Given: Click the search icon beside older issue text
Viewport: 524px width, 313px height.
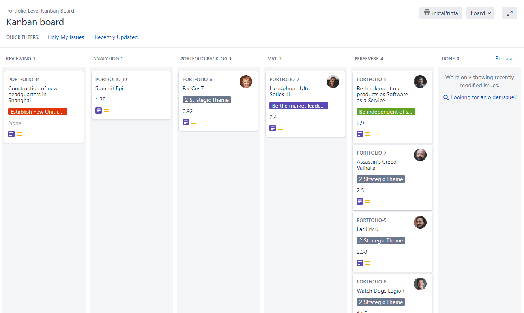Looking at the screenshot, I should [446, 97].
